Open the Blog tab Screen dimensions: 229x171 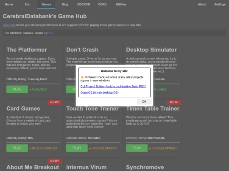click(x=65, y=4)
